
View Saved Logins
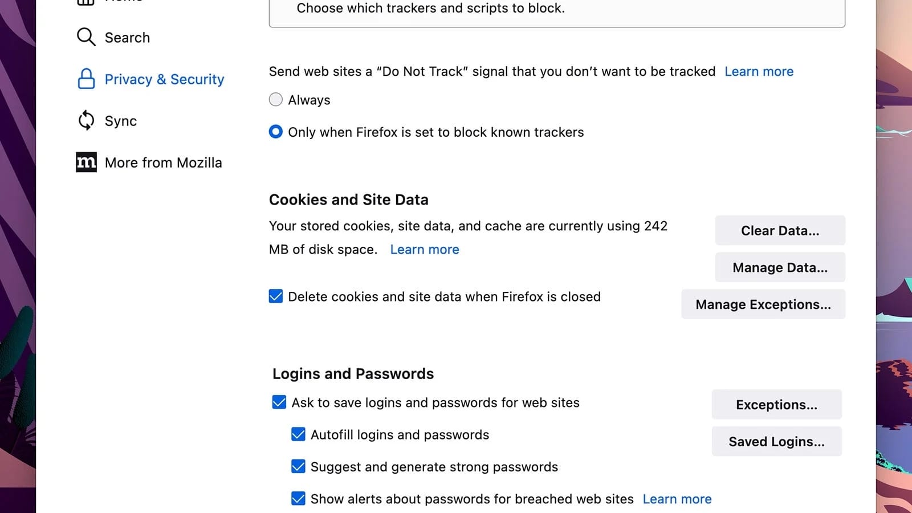[776, 441]
